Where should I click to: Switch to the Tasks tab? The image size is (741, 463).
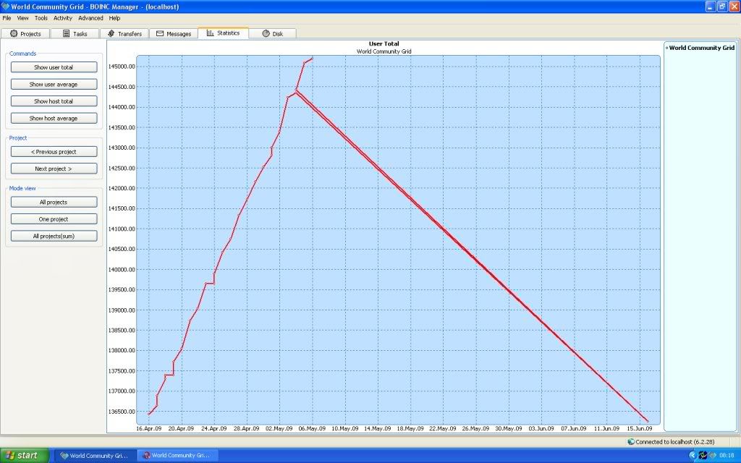[75, 33]
